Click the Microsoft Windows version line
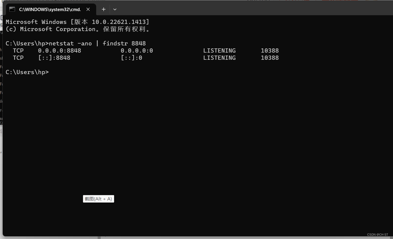Viewport: 393px width, 239px height. [78, 22]
